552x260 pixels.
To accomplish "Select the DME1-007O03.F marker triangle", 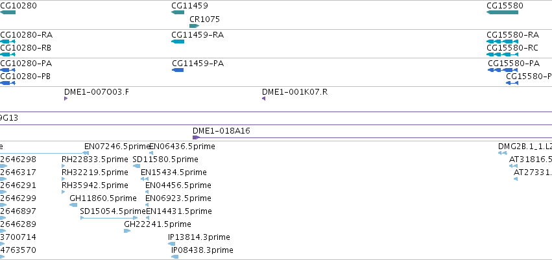I will point(66,99).
